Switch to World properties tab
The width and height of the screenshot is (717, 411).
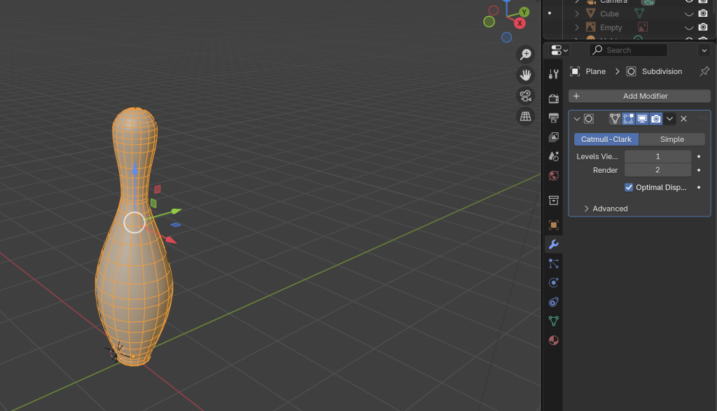pos(553,176)
